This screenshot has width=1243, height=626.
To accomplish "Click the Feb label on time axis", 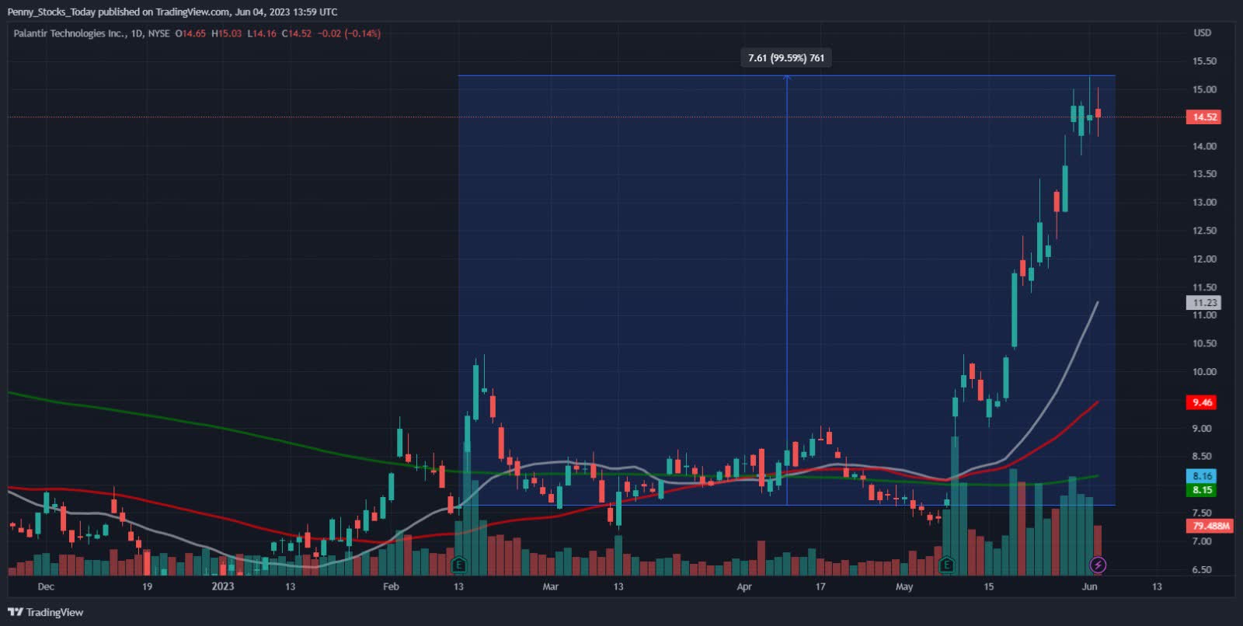I will 391,586.
